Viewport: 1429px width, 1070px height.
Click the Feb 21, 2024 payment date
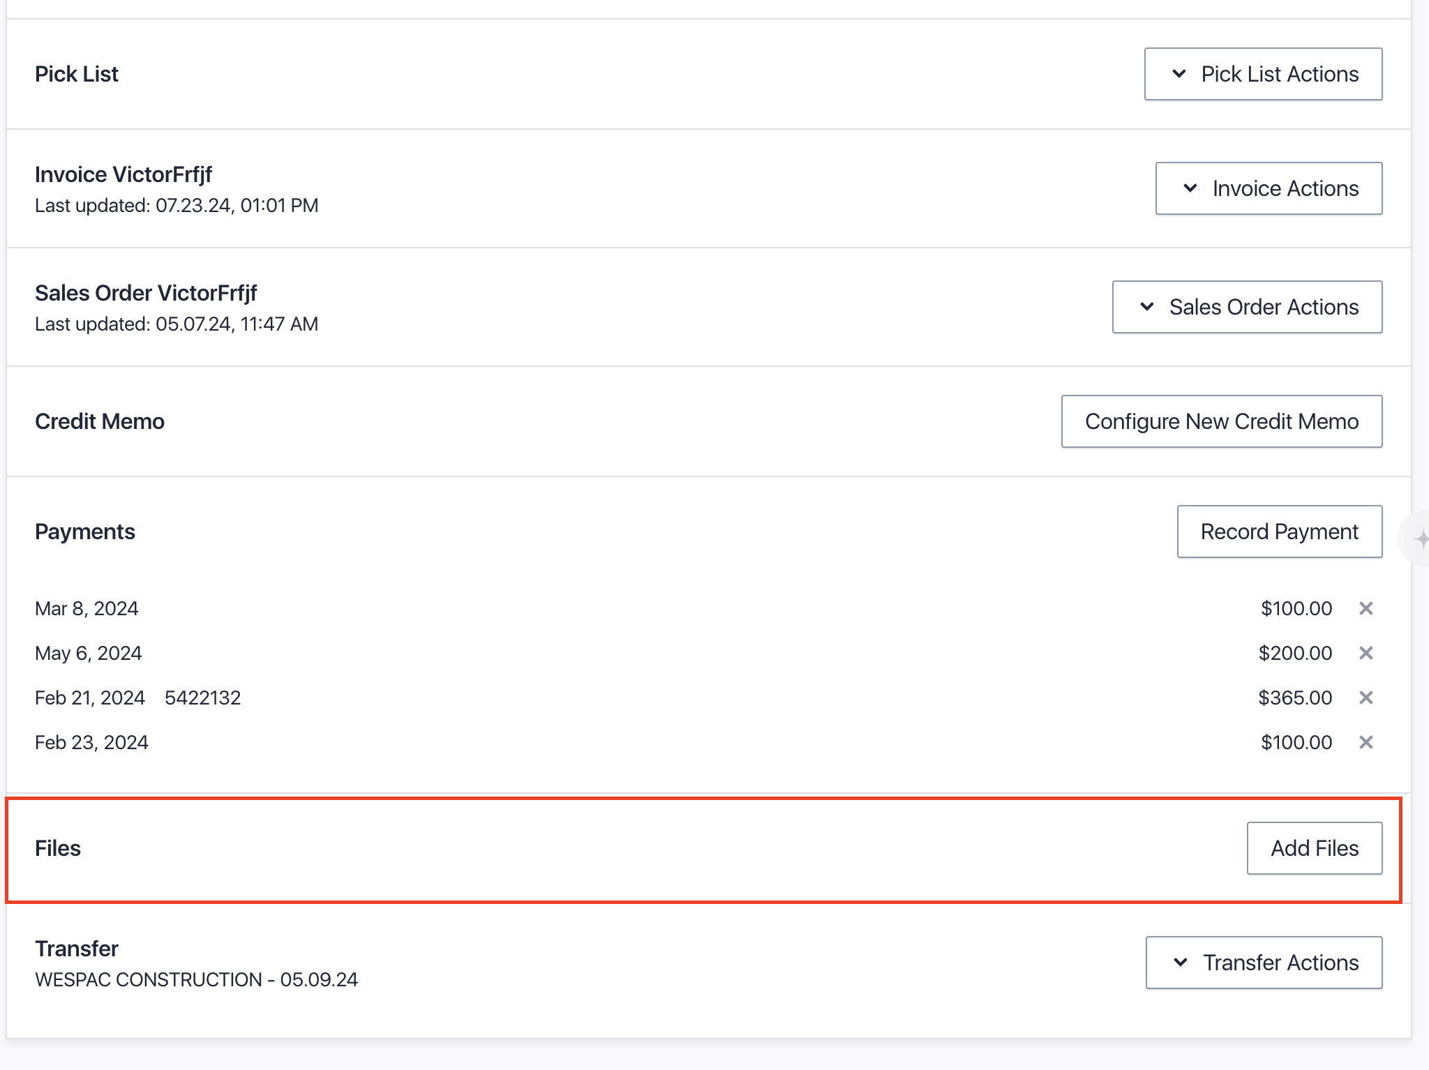click(90, 698)
